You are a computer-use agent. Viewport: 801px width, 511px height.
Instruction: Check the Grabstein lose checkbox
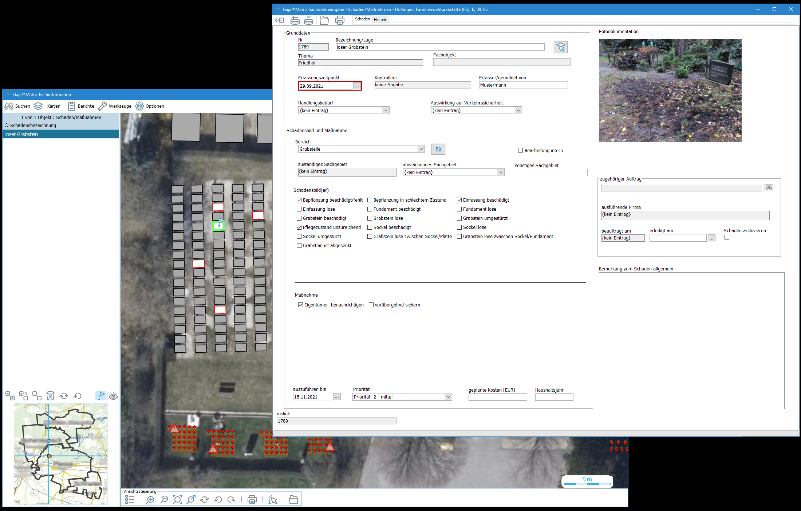pos(370,218)
